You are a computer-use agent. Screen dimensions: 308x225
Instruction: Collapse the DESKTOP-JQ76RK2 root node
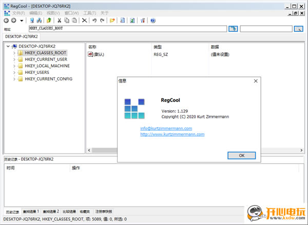(x=8, y=46)
